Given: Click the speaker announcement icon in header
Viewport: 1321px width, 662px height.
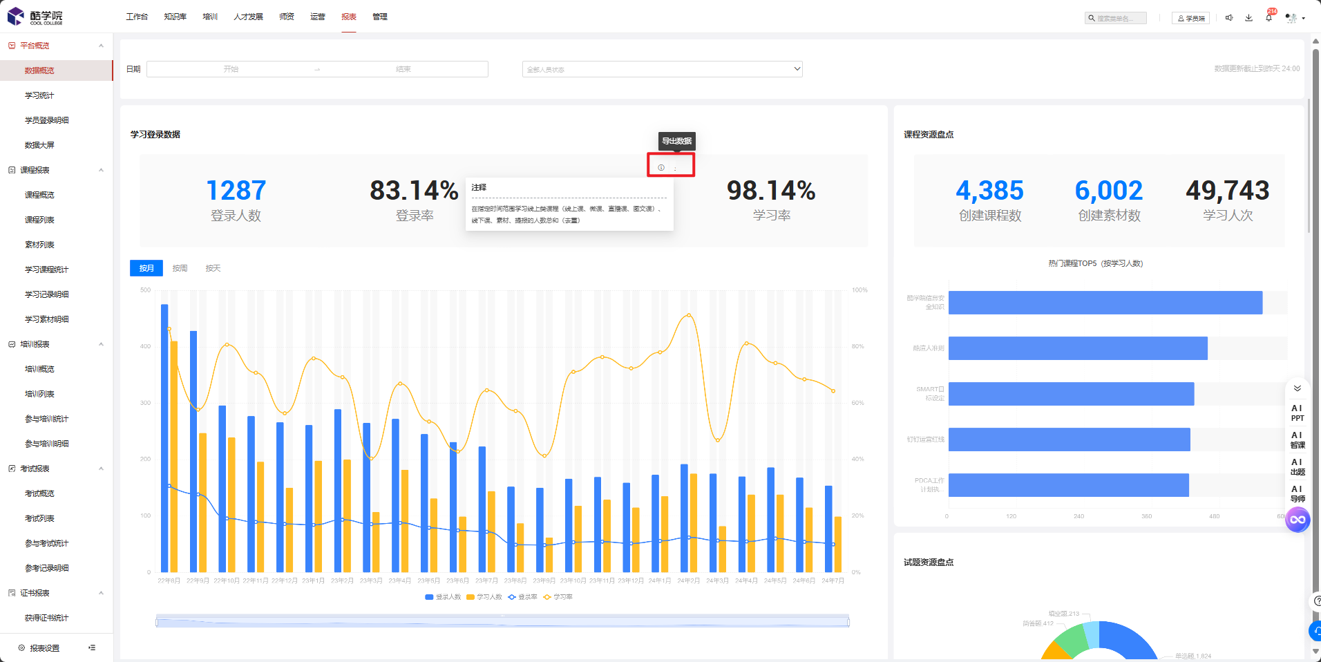Looking at the screenshot, I should pyautogui.click(x=1229, y=18).
